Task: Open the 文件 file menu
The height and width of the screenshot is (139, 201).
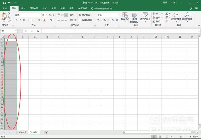Action: pyautogui.click(x=4, y=8)
